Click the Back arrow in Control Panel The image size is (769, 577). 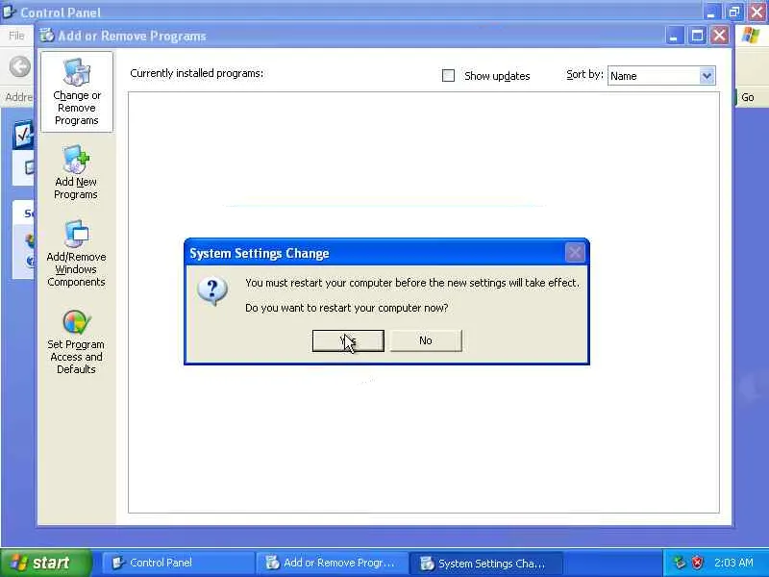tap(20, 66)
